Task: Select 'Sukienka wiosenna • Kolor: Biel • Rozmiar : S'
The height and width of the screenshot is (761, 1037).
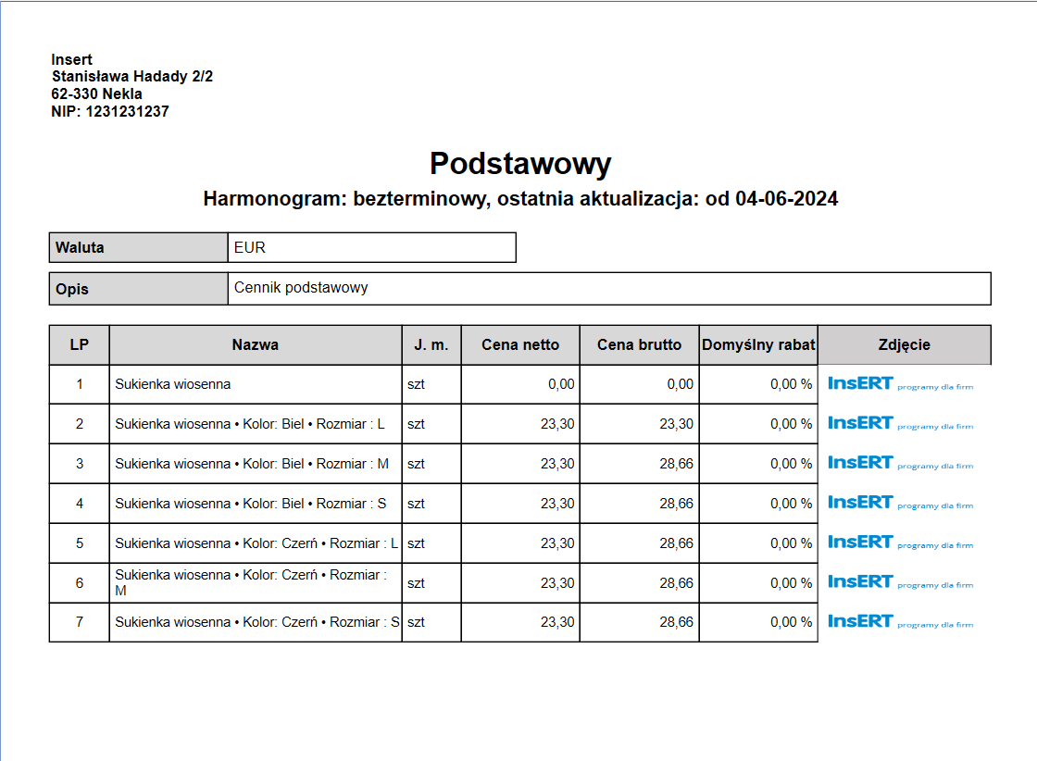Action: point(251,503)
